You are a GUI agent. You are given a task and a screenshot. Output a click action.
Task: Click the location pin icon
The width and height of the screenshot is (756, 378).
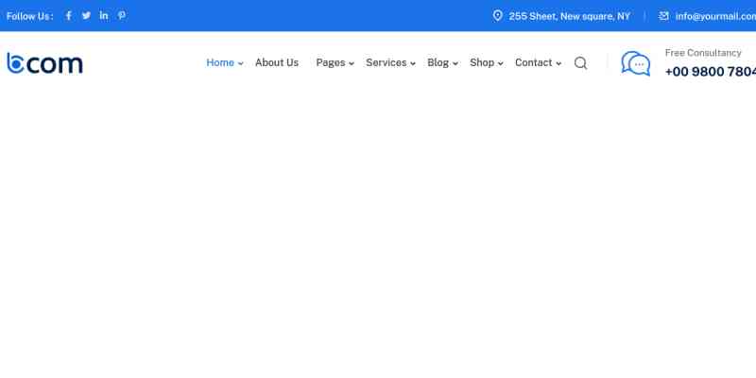coord(498,16)
